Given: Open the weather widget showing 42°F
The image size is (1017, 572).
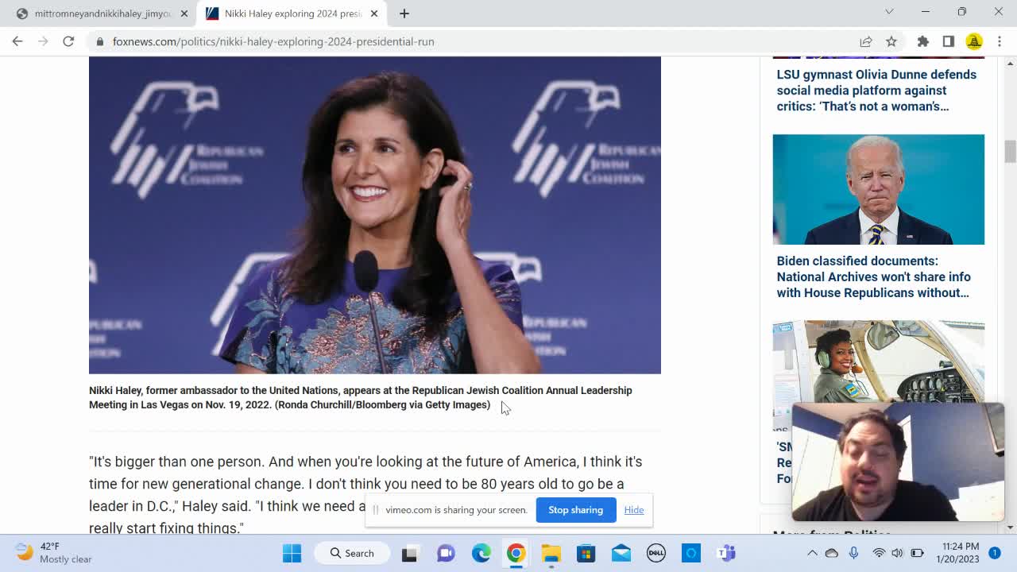Looking at the screenshot, I should pos(53,553).
